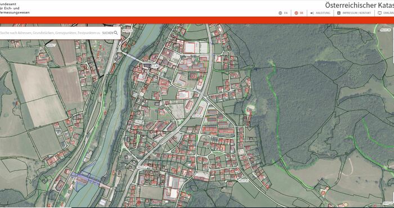Viewport: 394px width, 208px height.
Task: Switch language to DE
Action: coord(299,13)
